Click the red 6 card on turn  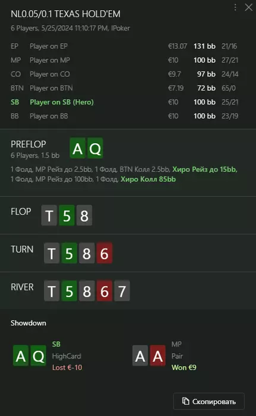[x=105, y=253]
